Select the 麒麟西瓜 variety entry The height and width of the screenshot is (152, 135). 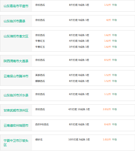[40, 81]
